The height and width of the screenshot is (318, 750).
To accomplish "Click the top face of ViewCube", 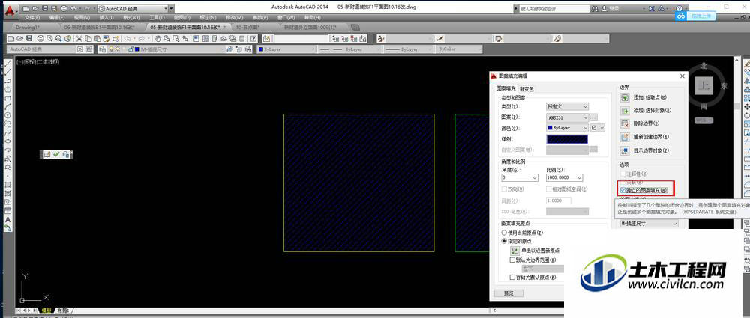I will [703, 86].
